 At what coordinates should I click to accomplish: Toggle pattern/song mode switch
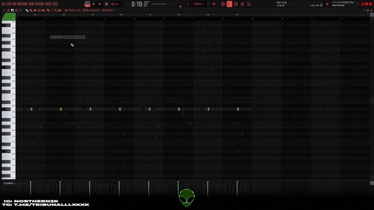[87, 4]
